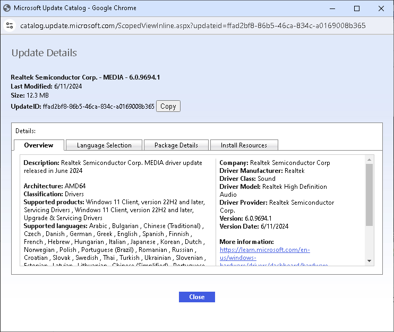Click the Description text about June 2024 release
The image size is (394, 332).
(113, 167)
